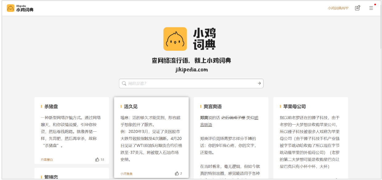Open the 活久见 entry title
Image resolution: width=382 pixels, height=180 pixels.
point(131,106)
